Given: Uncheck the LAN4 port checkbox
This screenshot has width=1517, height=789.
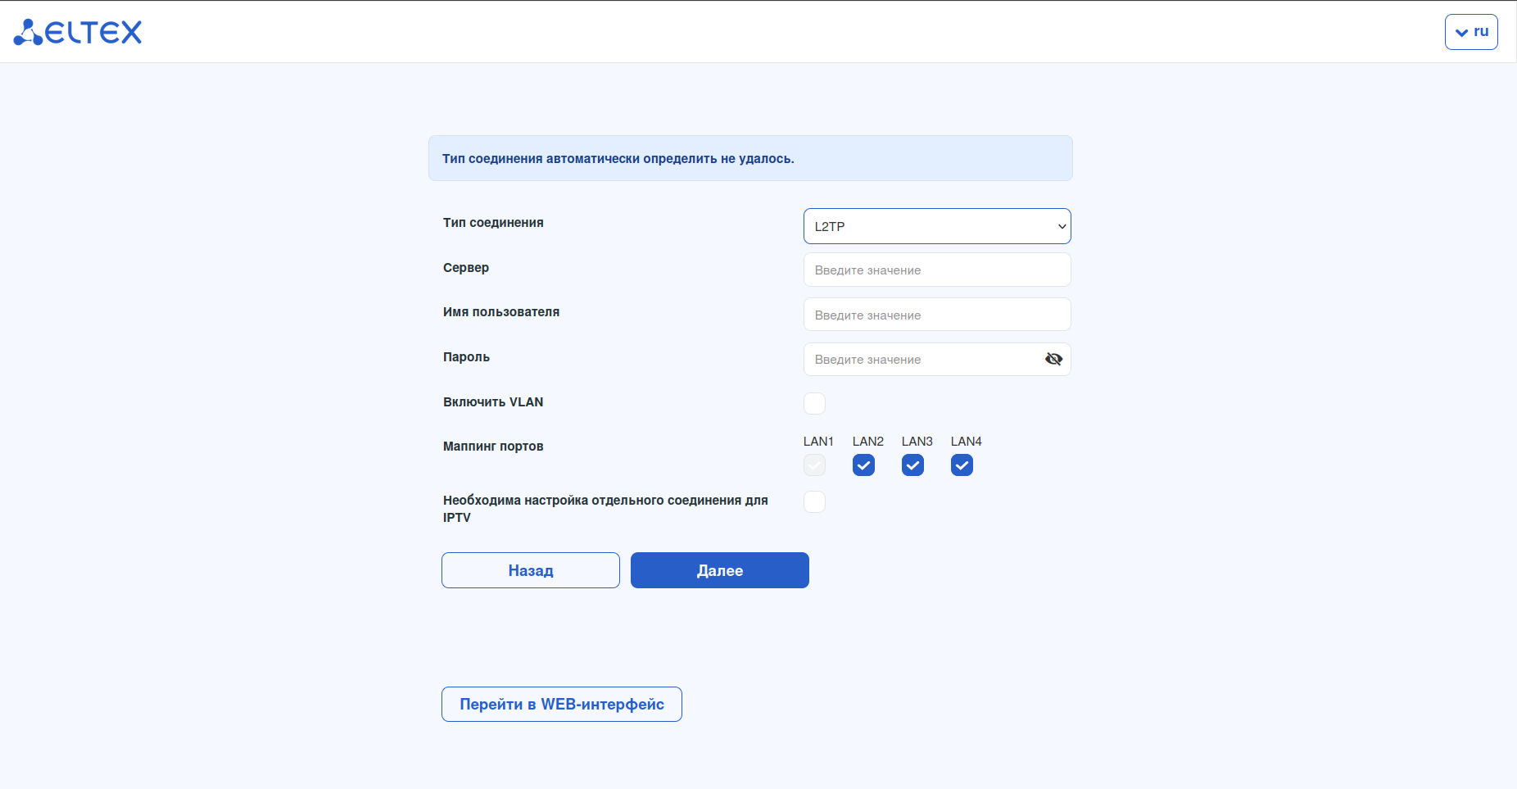Looking at the screenshot, I should (962, 465).
